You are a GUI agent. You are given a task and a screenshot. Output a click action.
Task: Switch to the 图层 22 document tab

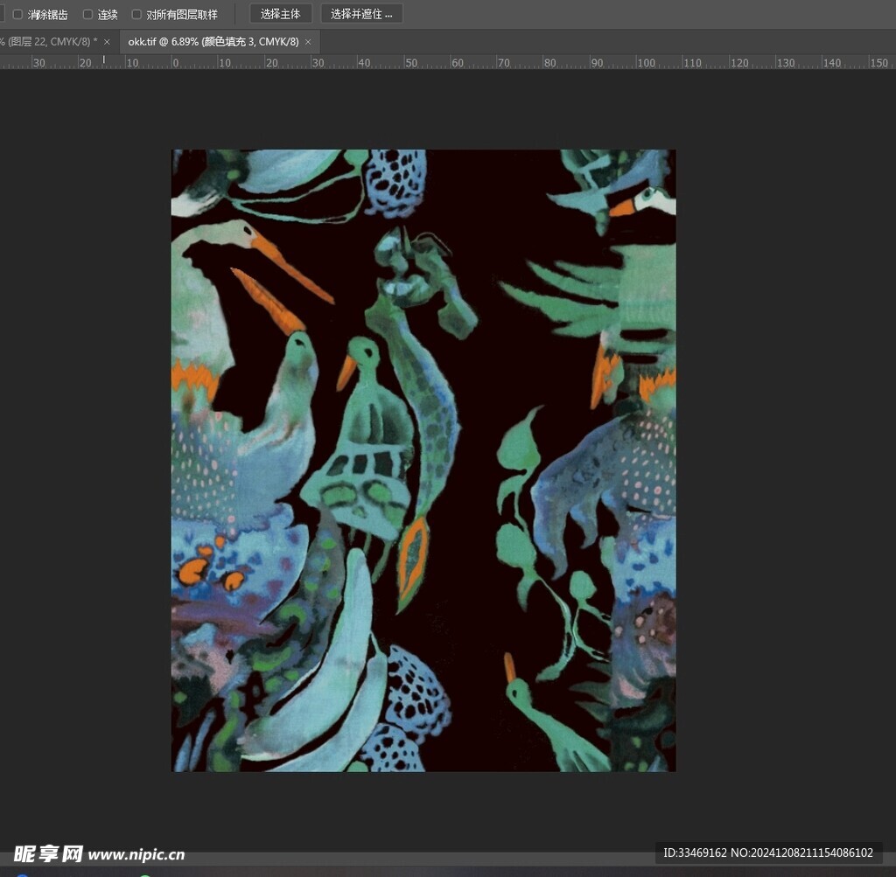coord(48,42)
